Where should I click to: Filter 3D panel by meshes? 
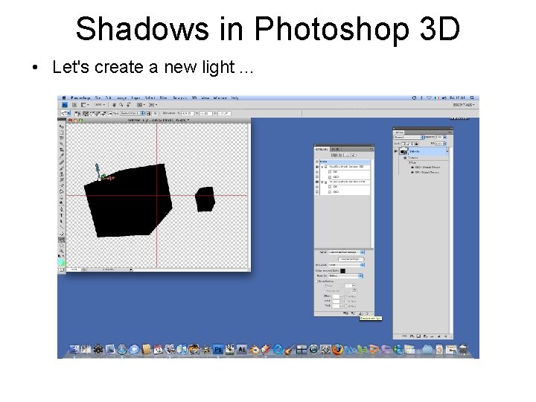click(341, 155)
